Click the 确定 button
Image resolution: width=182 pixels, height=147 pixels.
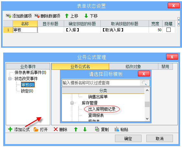point(128,139)
